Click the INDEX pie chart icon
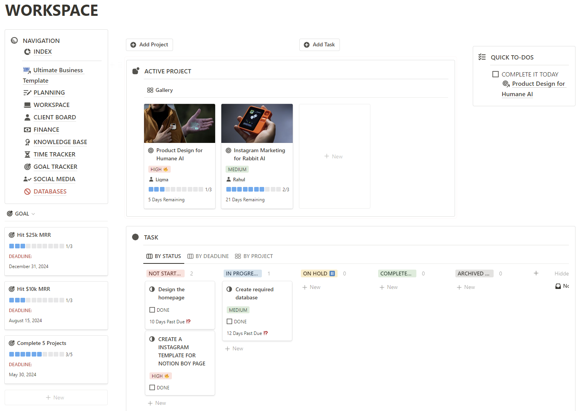584x411 pixels. tap(27, 52)
